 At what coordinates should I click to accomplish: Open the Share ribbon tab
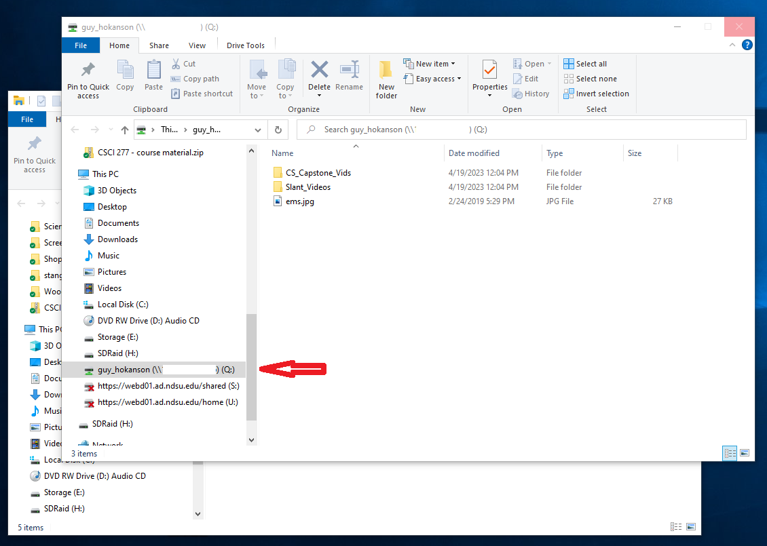pos(159,45)
